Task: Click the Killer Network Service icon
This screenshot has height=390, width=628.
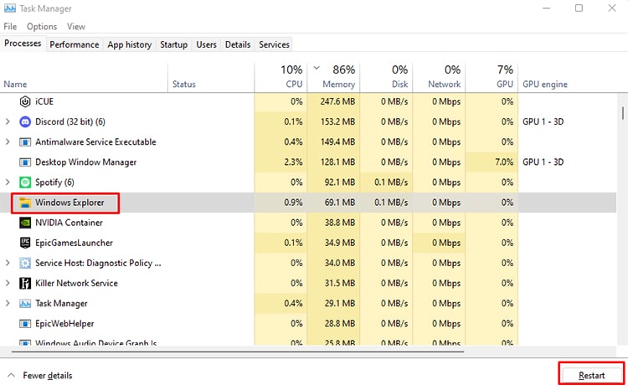Action: pos(25,283)
